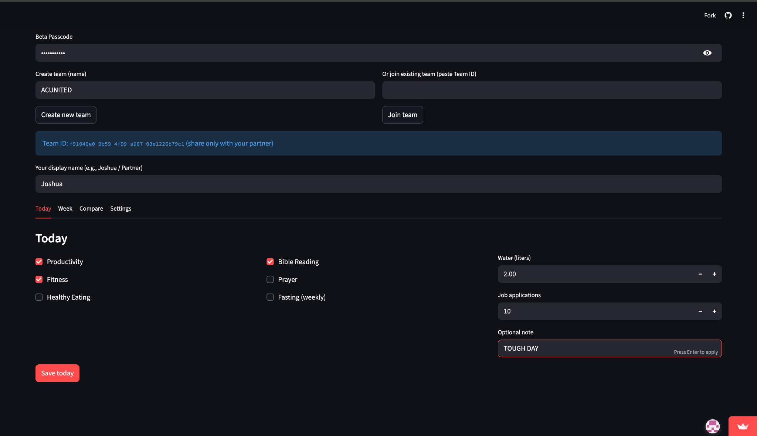The image size is (757, 436).
Task: Switch to the Week tab
Action: (65, 208)
